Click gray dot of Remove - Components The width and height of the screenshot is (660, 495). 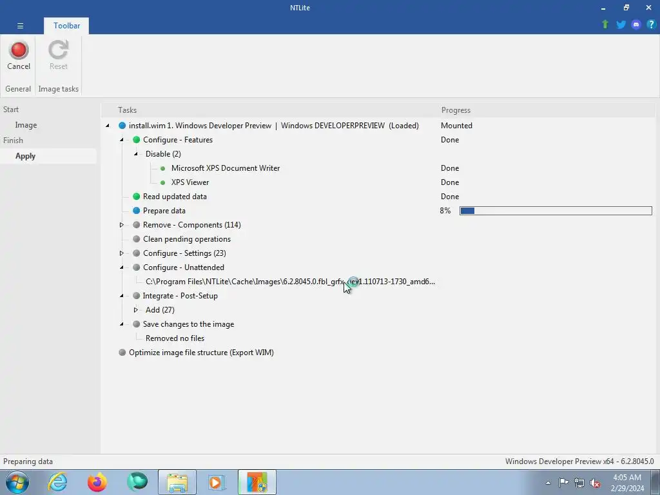pos(137,225)
